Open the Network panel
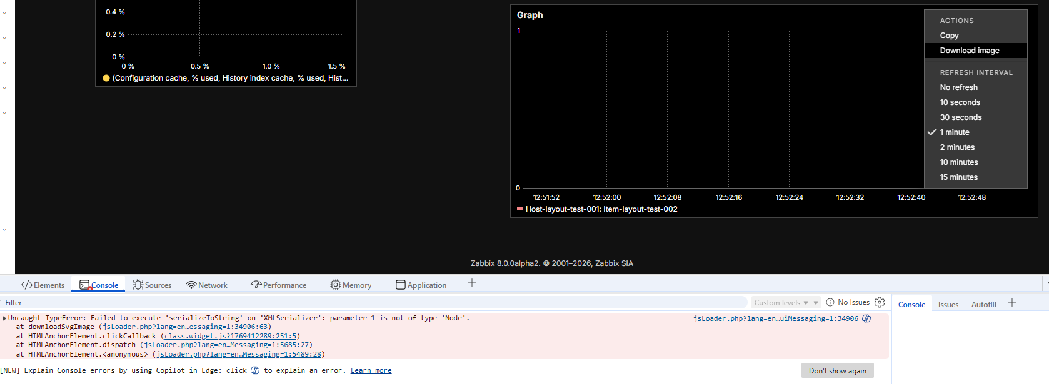1049x384 pixels. tap(206, 285)
